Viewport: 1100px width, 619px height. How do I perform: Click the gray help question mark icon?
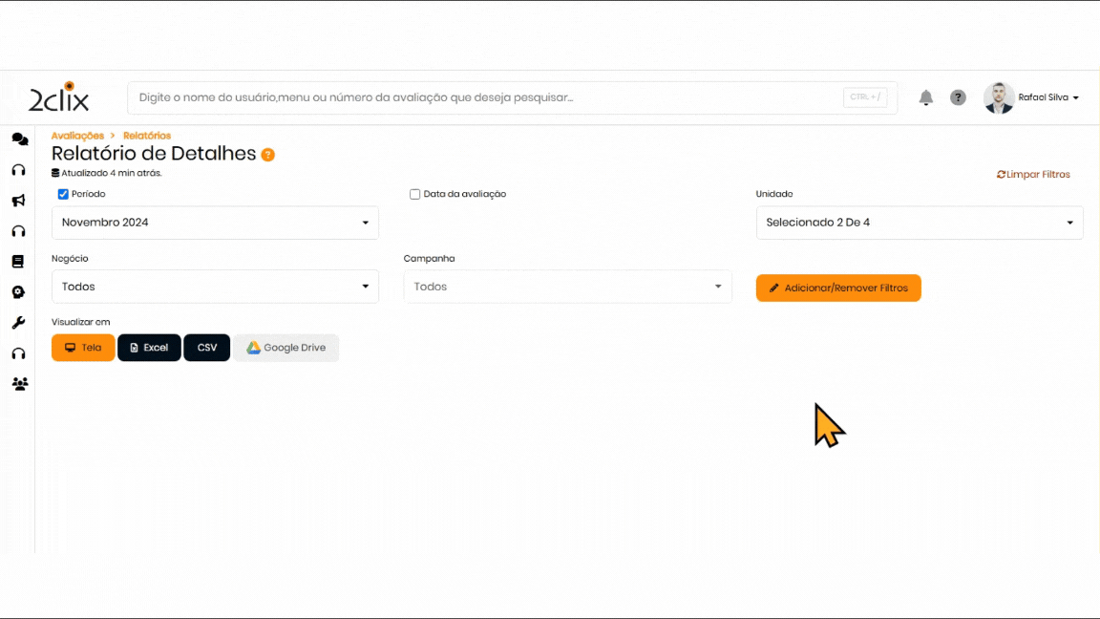pyautogui.click(x=958, y=97)
